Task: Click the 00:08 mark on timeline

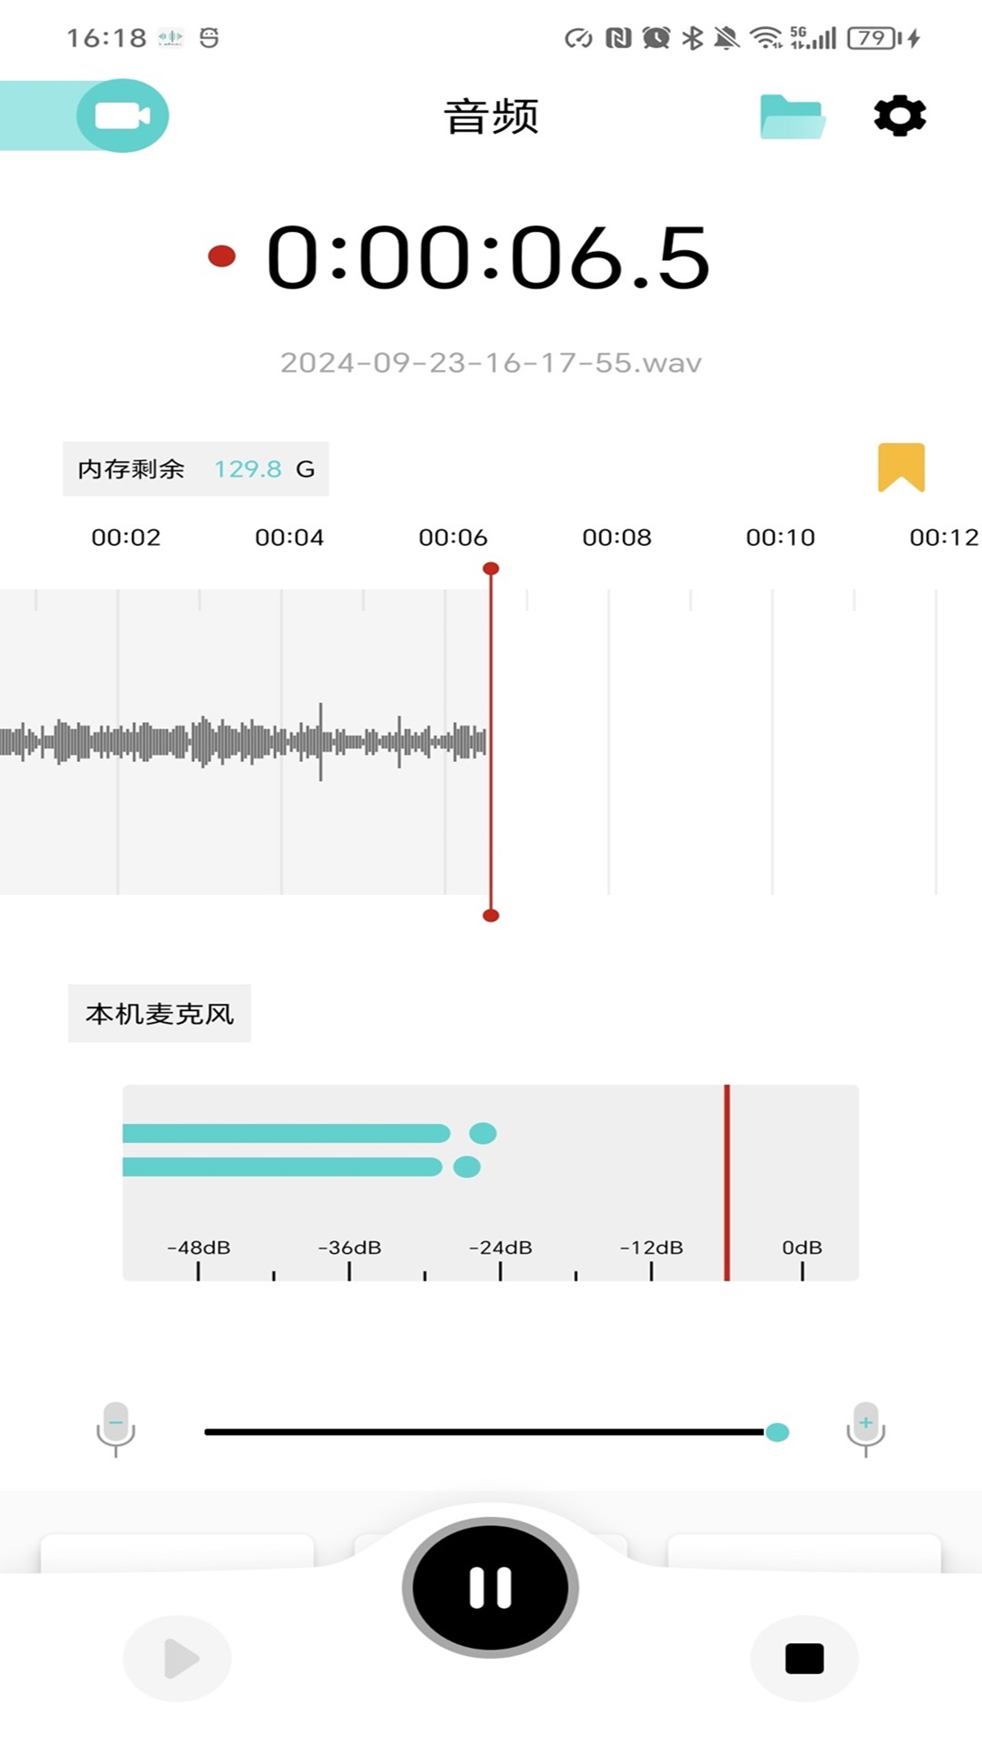Action: tap(616, 537)
